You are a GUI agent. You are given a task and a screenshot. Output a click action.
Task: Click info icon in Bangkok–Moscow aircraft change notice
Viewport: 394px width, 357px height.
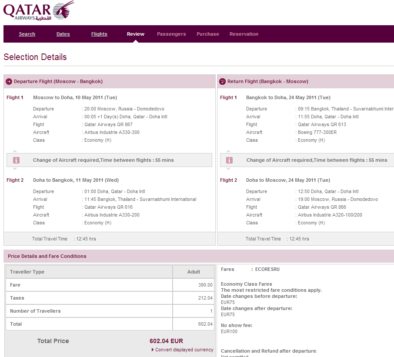(230, 160)
